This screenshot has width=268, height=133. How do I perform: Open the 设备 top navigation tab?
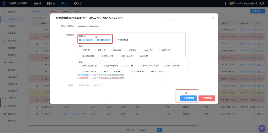coord(51,3)
